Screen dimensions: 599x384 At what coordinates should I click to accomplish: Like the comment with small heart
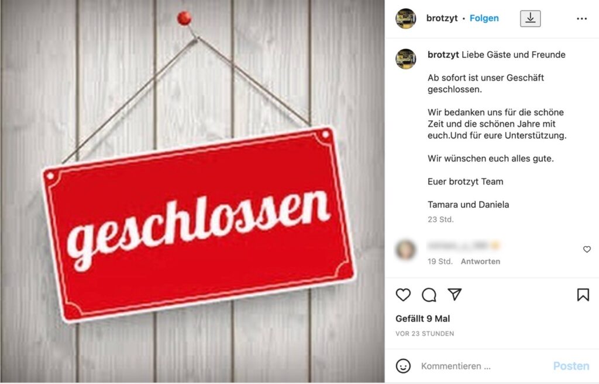click(x=587, y=249)
